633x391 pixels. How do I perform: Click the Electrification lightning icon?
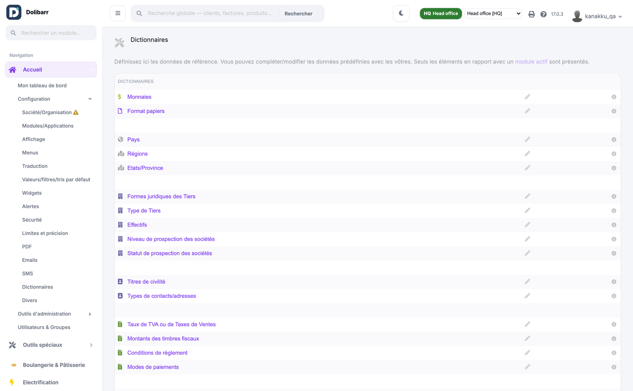12,382
